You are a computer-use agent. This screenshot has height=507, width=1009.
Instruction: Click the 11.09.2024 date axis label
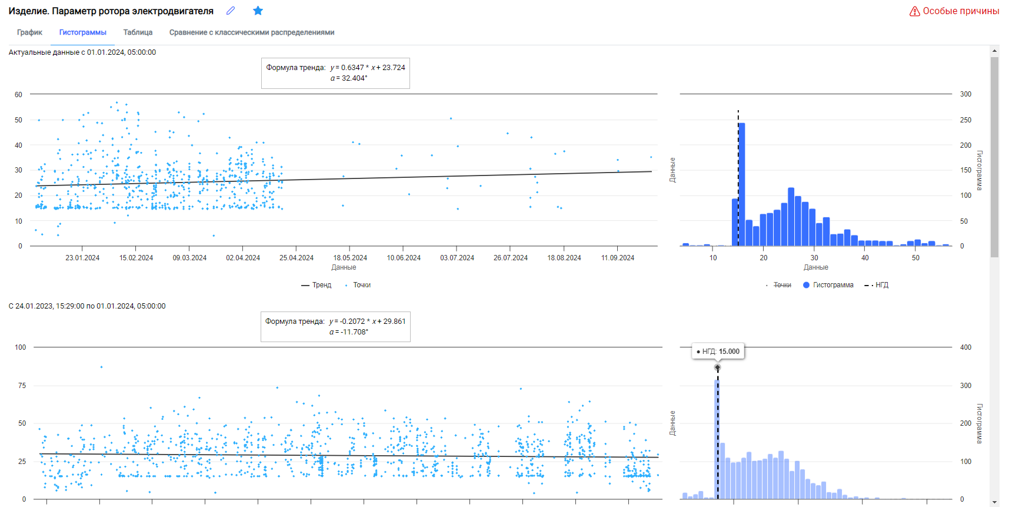618,258
